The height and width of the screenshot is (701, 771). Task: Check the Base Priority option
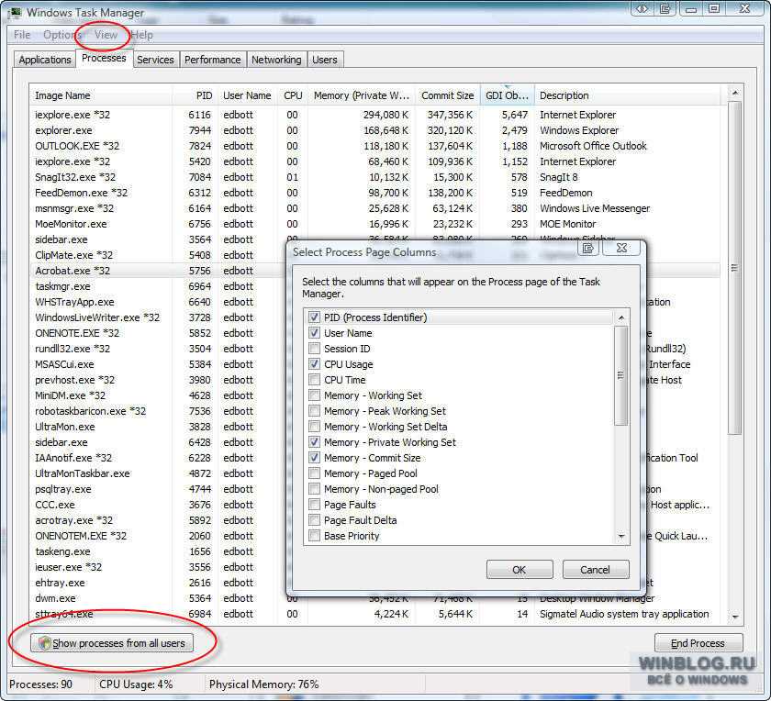[314, 536]
